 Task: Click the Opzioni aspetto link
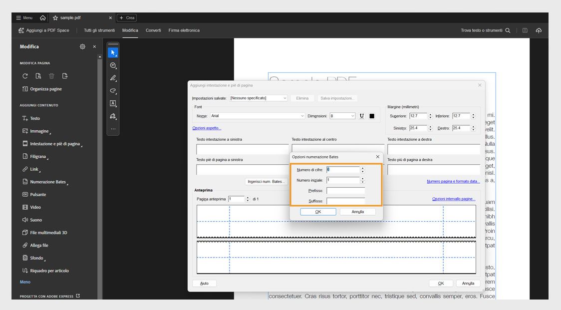(x=207, y=128)
